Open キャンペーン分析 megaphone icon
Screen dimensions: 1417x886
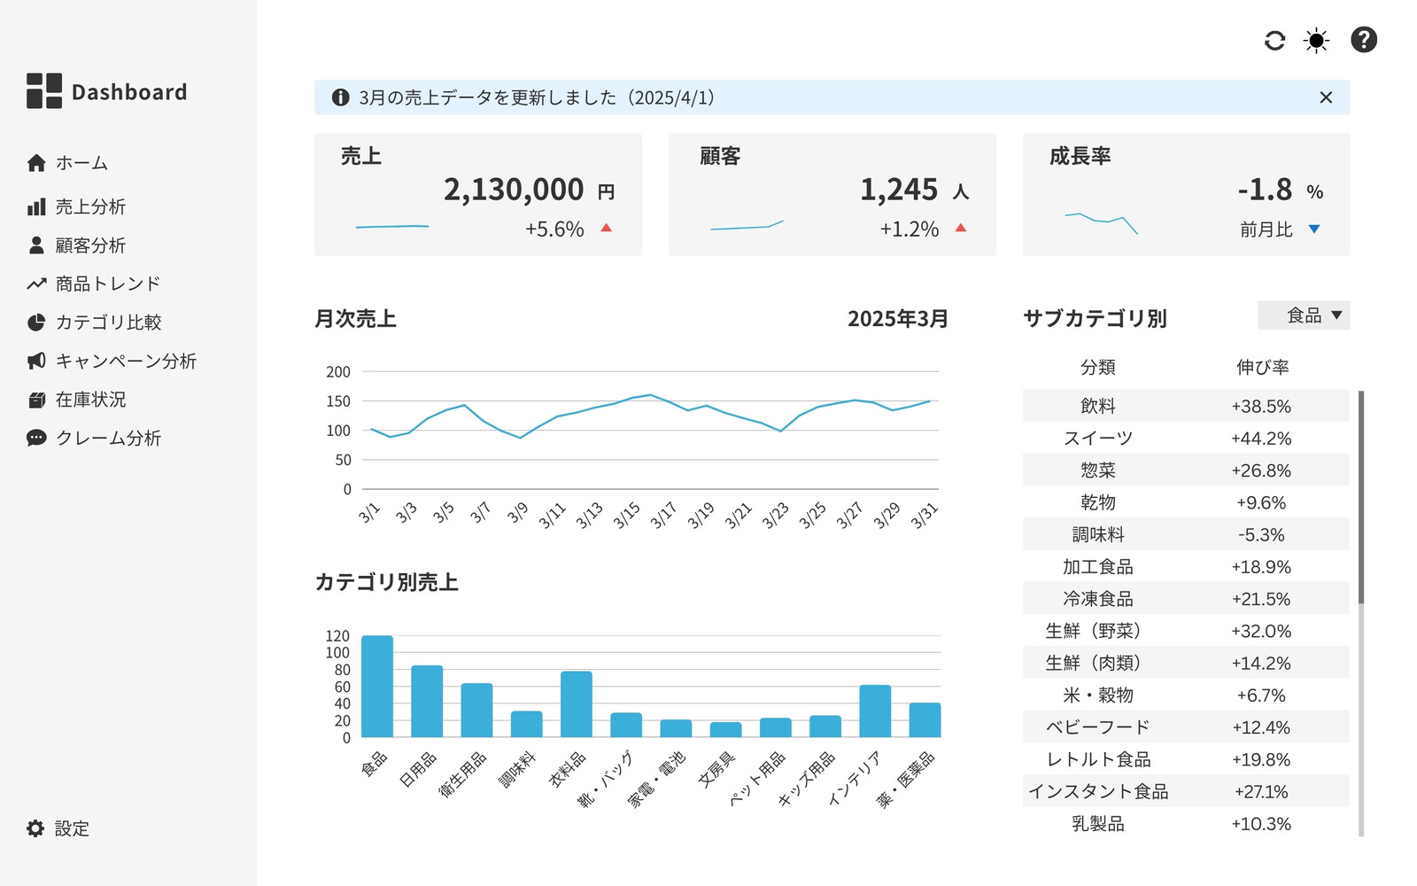(x=36, y=361)
